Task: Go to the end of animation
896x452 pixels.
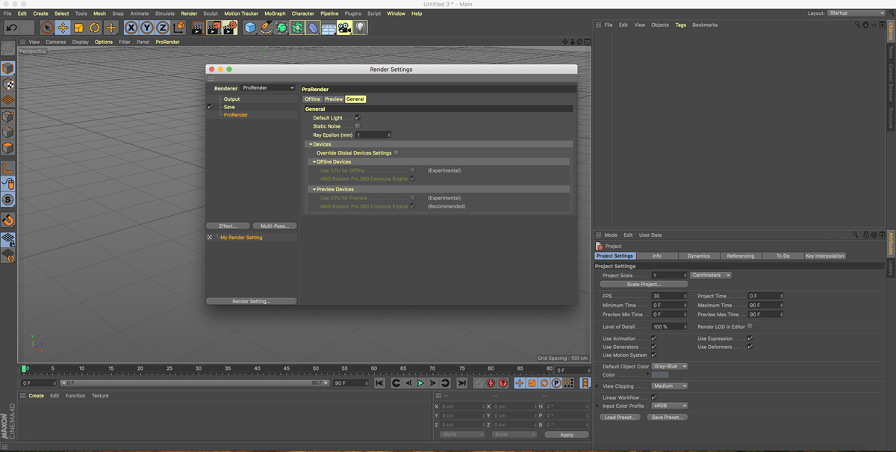Action: pyautogui.click(x=461, y=383)
